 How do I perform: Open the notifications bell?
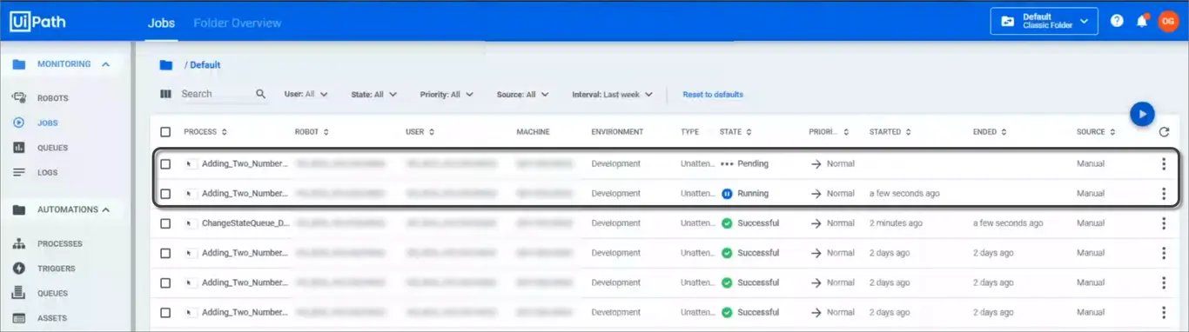[x=1142, y=22]
